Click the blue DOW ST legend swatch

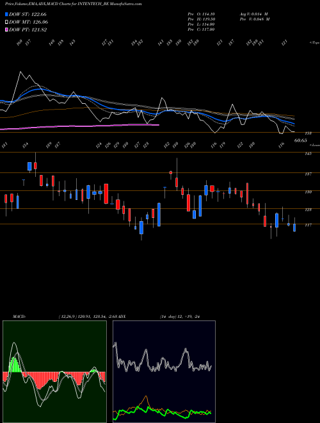pyautogui.click(x=7, y=14)
